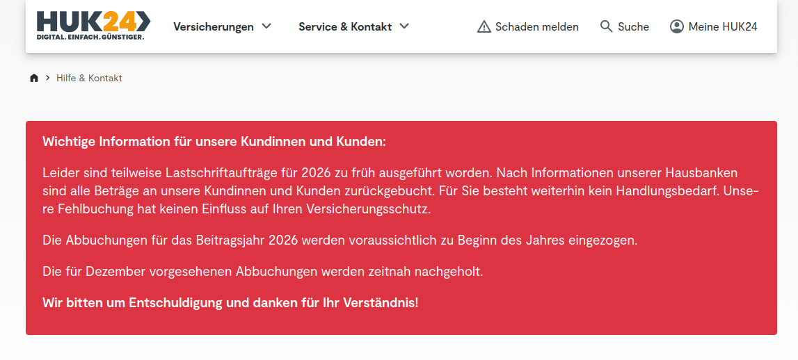Click the user profile icon
Image resolution: width=798 pixels, height=360 pixels.
676,26
